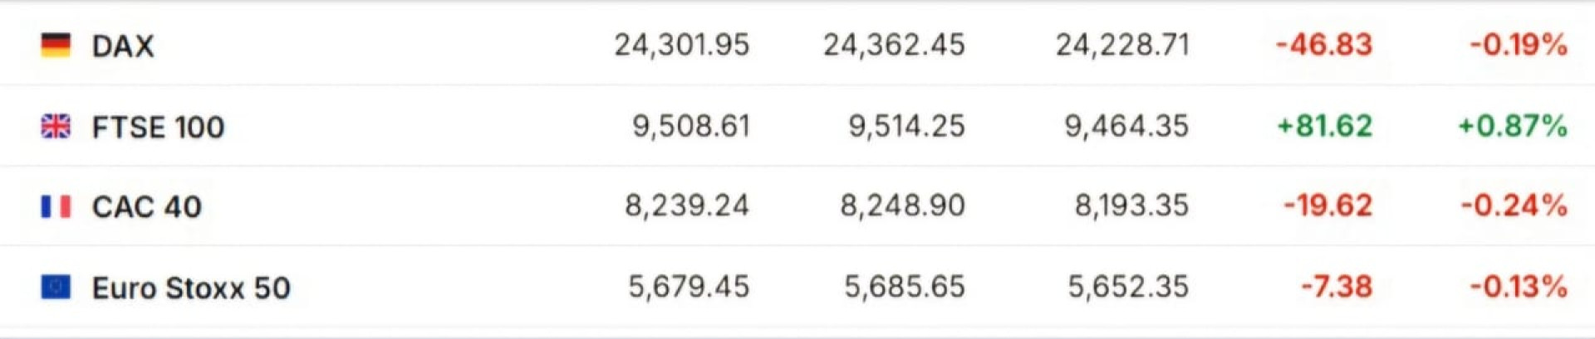This screenshot has width=1595, height=339.
Task: Click the UK flag icon beside FTSE 100
Action: click(56, 126)
